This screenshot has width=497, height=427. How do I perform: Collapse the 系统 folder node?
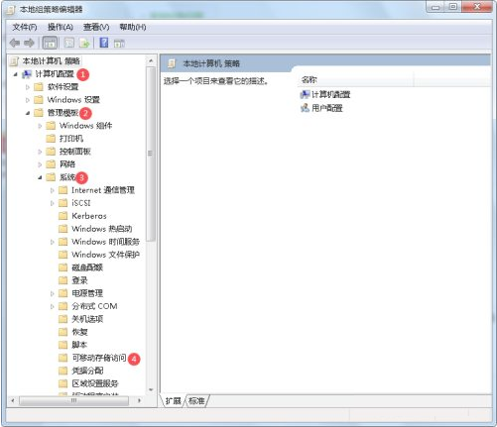click(40, 177)
